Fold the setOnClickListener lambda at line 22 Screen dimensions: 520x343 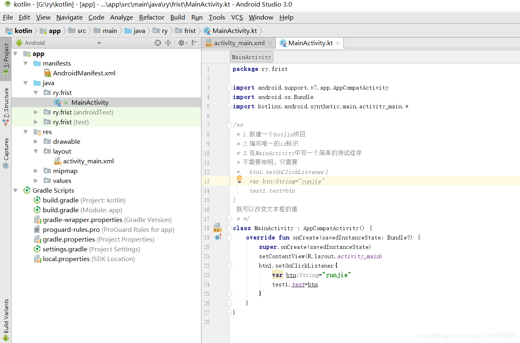click(x=229, y=265)
